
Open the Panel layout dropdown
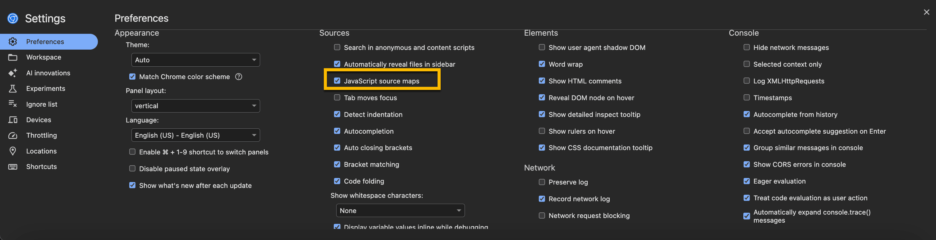[195, 106]
